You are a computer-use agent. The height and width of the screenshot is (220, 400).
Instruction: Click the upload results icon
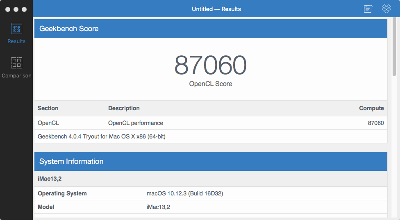[x=368, y=9]
